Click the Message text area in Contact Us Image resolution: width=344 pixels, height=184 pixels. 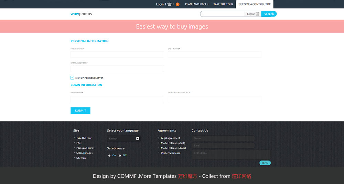click(x=231, y=154)
